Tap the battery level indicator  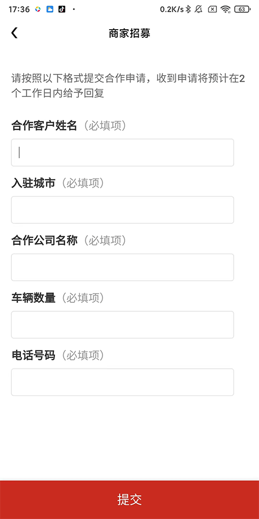(242, 9)
